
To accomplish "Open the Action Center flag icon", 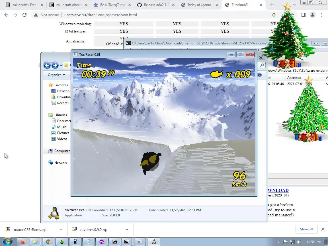I will [x=285, y=242].
